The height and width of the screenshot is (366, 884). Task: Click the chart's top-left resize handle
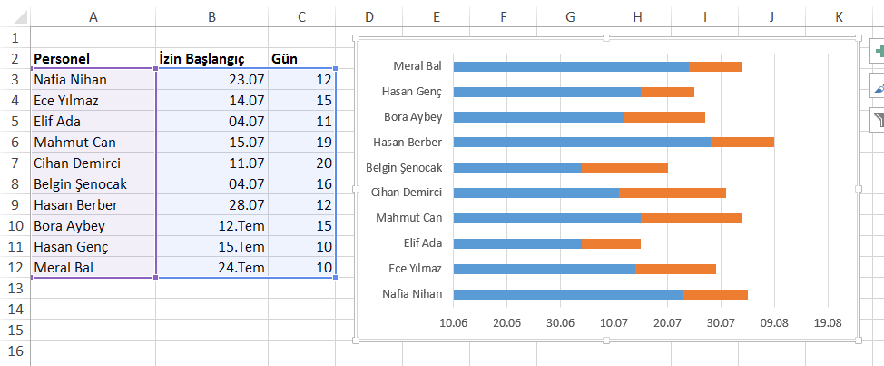356,38
